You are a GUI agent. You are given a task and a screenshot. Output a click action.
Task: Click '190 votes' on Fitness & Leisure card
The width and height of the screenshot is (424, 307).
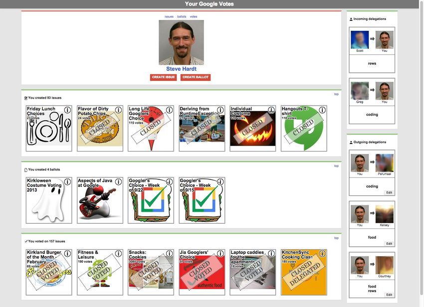85,262
